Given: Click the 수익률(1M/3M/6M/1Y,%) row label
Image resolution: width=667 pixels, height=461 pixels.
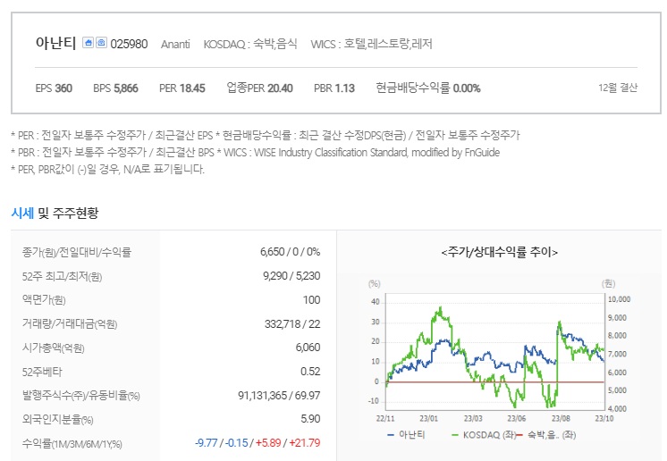Looking at the screenshot, I should (x=72, y=444).
